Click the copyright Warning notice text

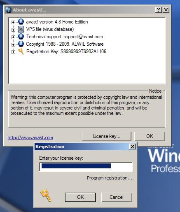[86, 105]
